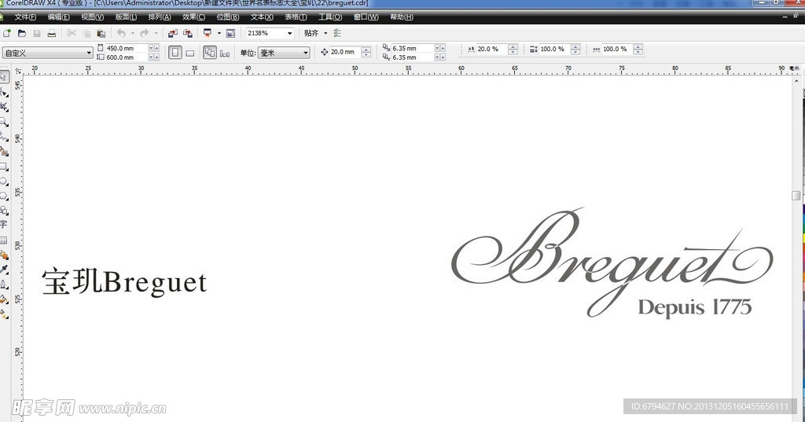805x422 pixels.
Task: Select the Ellipse tool
Action: (x=4, y=182)
